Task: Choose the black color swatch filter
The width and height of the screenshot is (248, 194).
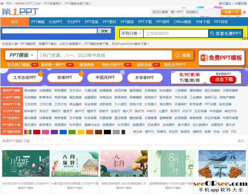Action: pos(107,132)
